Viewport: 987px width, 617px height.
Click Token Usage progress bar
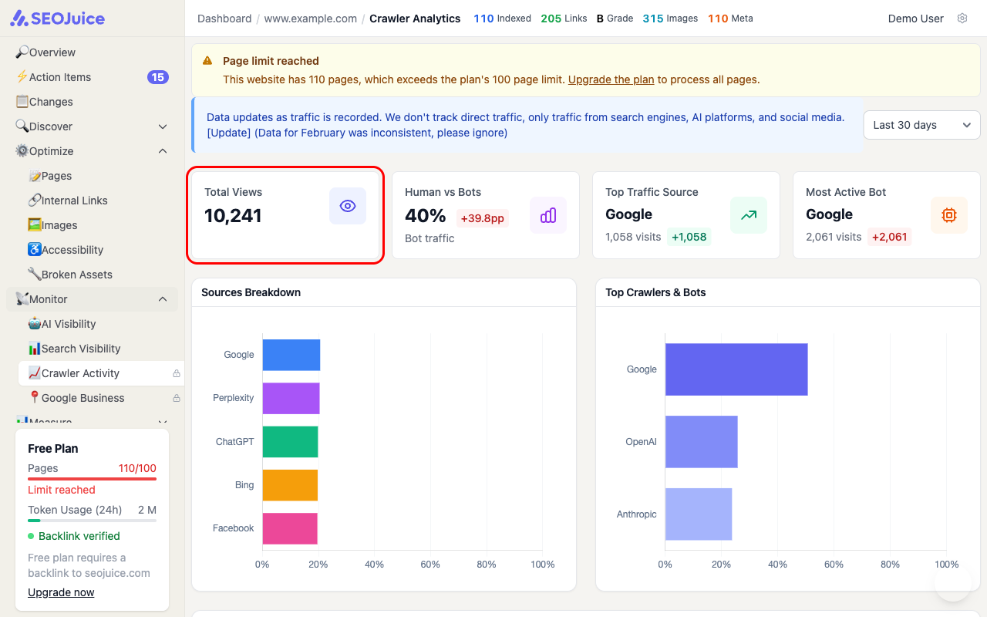[92, 521]
